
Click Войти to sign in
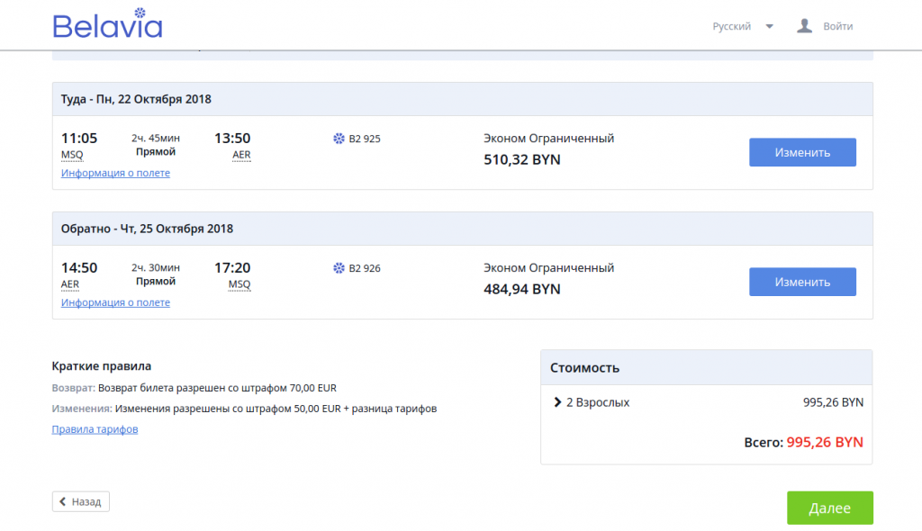coord(838,26)
